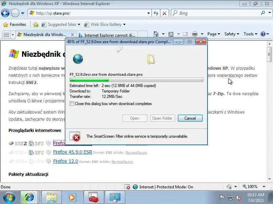Open the Safety menu

tap(232, 34)
